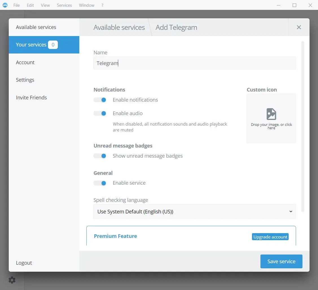
Task: Click the Franz app logo icon
Action: click(5, 5)
